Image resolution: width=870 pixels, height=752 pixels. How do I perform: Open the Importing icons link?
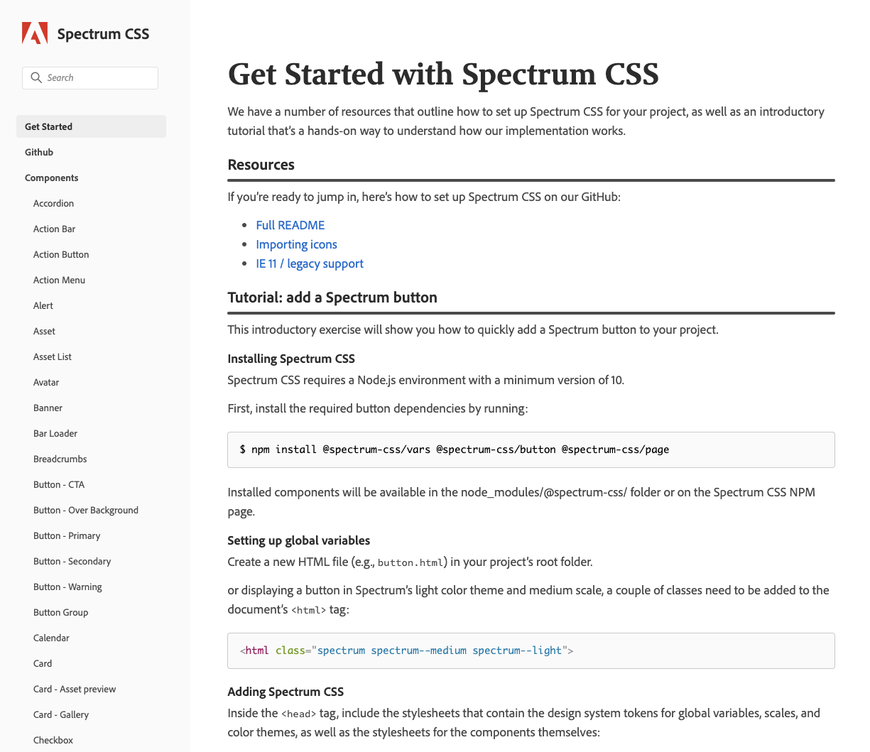(296, 244)
